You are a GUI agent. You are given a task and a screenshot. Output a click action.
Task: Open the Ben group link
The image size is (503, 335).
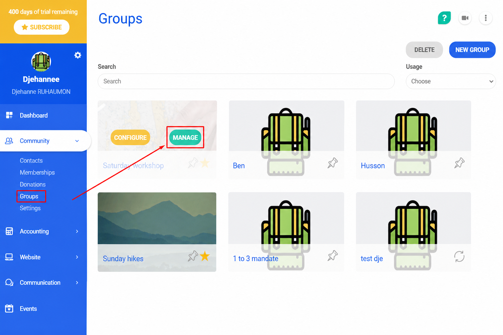(239, 166)
